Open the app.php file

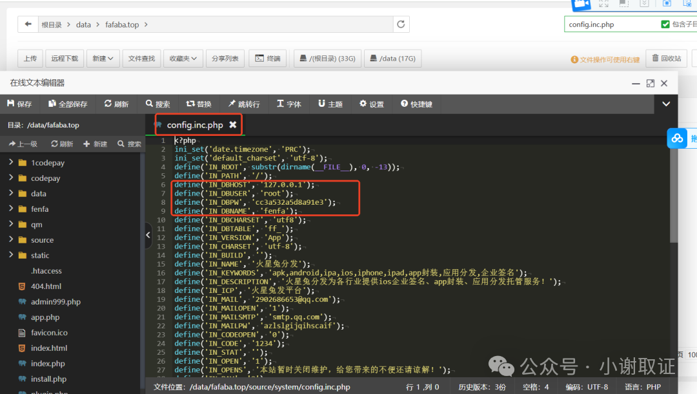[45, 317]
